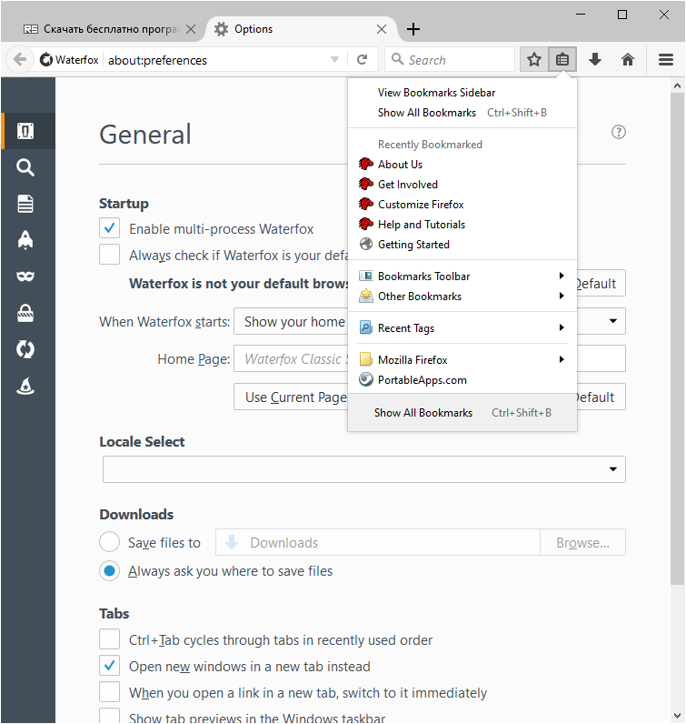686x724 pixels.
Task: Go to the Home page icon
Action: 628,60
